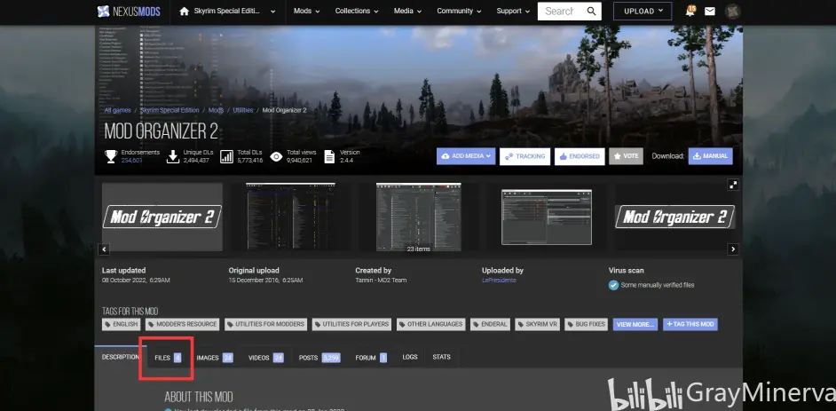Switch to the Files tab

167,358
